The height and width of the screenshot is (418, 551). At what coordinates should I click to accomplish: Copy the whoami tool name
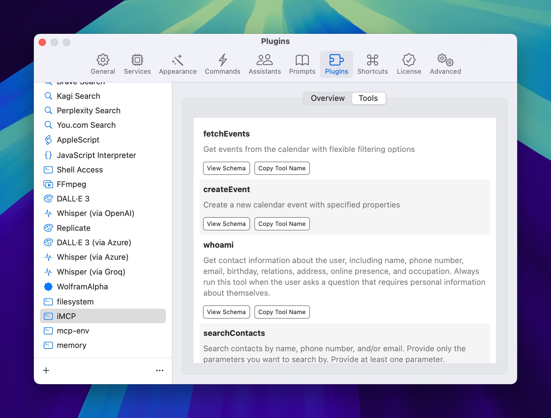[x=282, y=312]
